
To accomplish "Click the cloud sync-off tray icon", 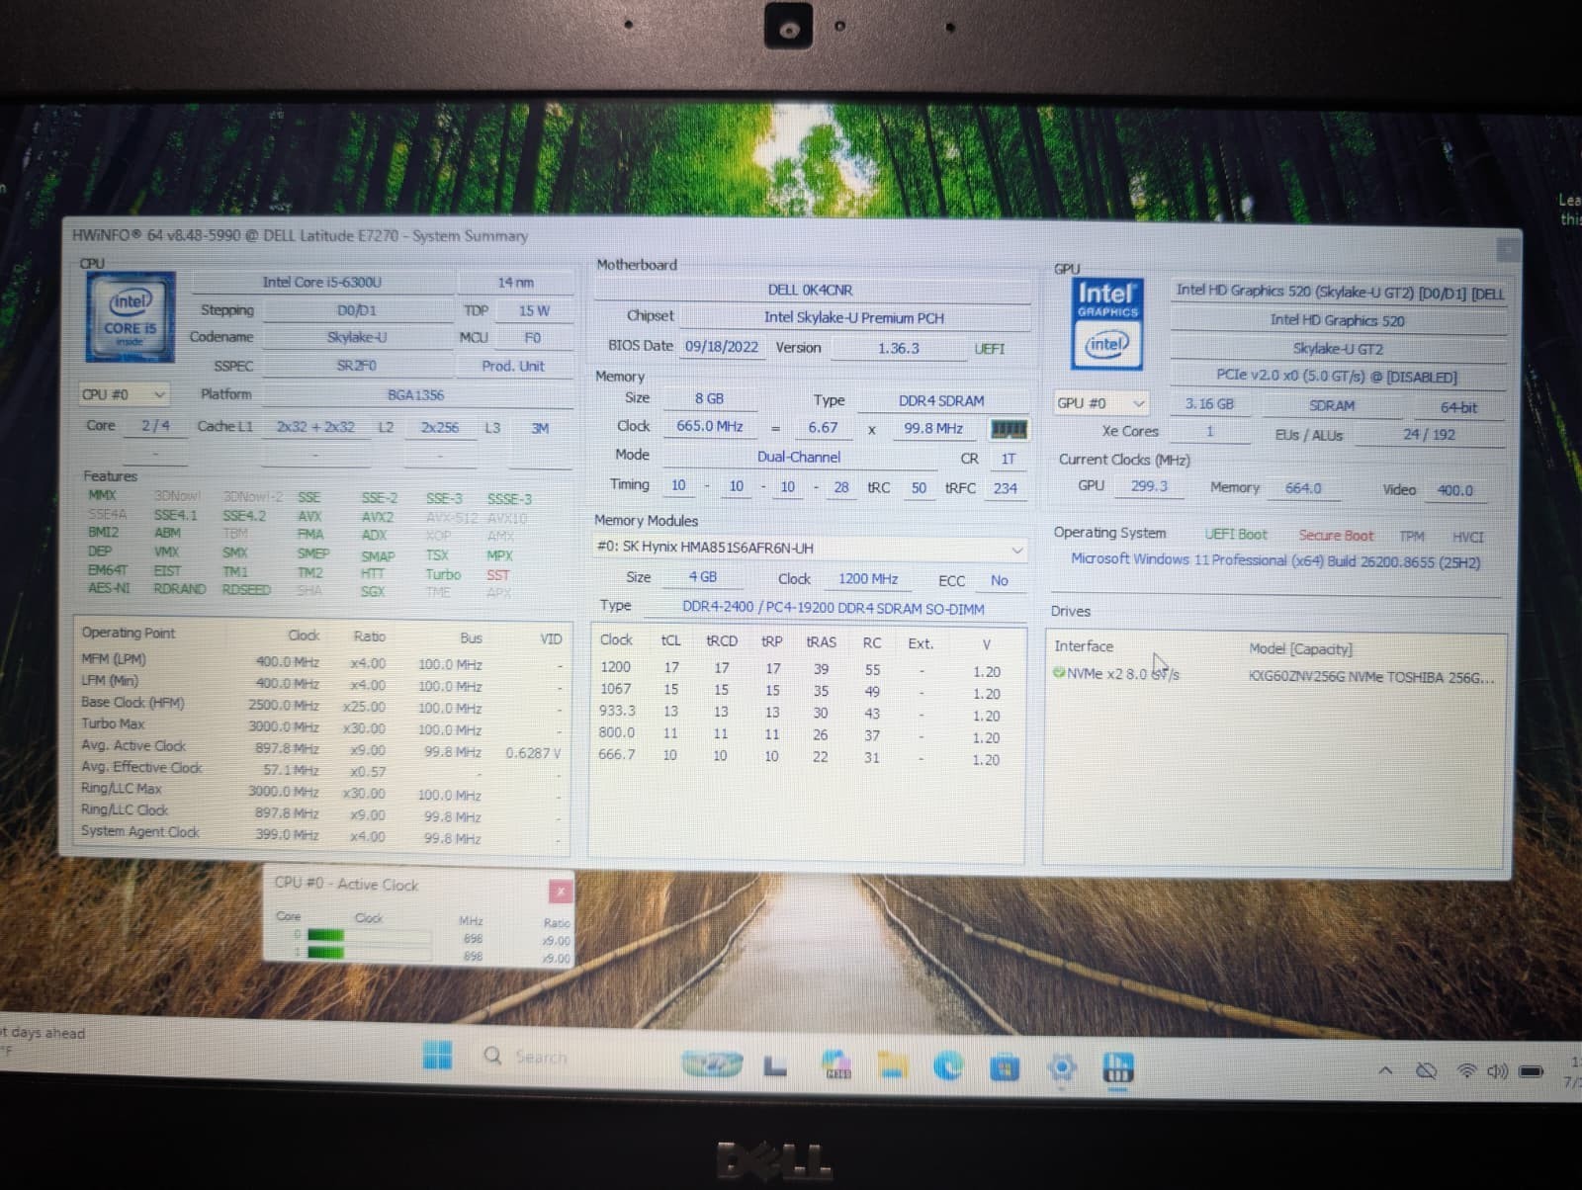I will [x=1426, y=1070].
